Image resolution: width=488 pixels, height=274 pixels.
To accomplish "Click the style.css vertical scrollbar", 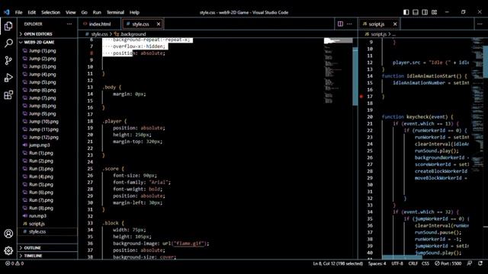I will pos(355,76).
